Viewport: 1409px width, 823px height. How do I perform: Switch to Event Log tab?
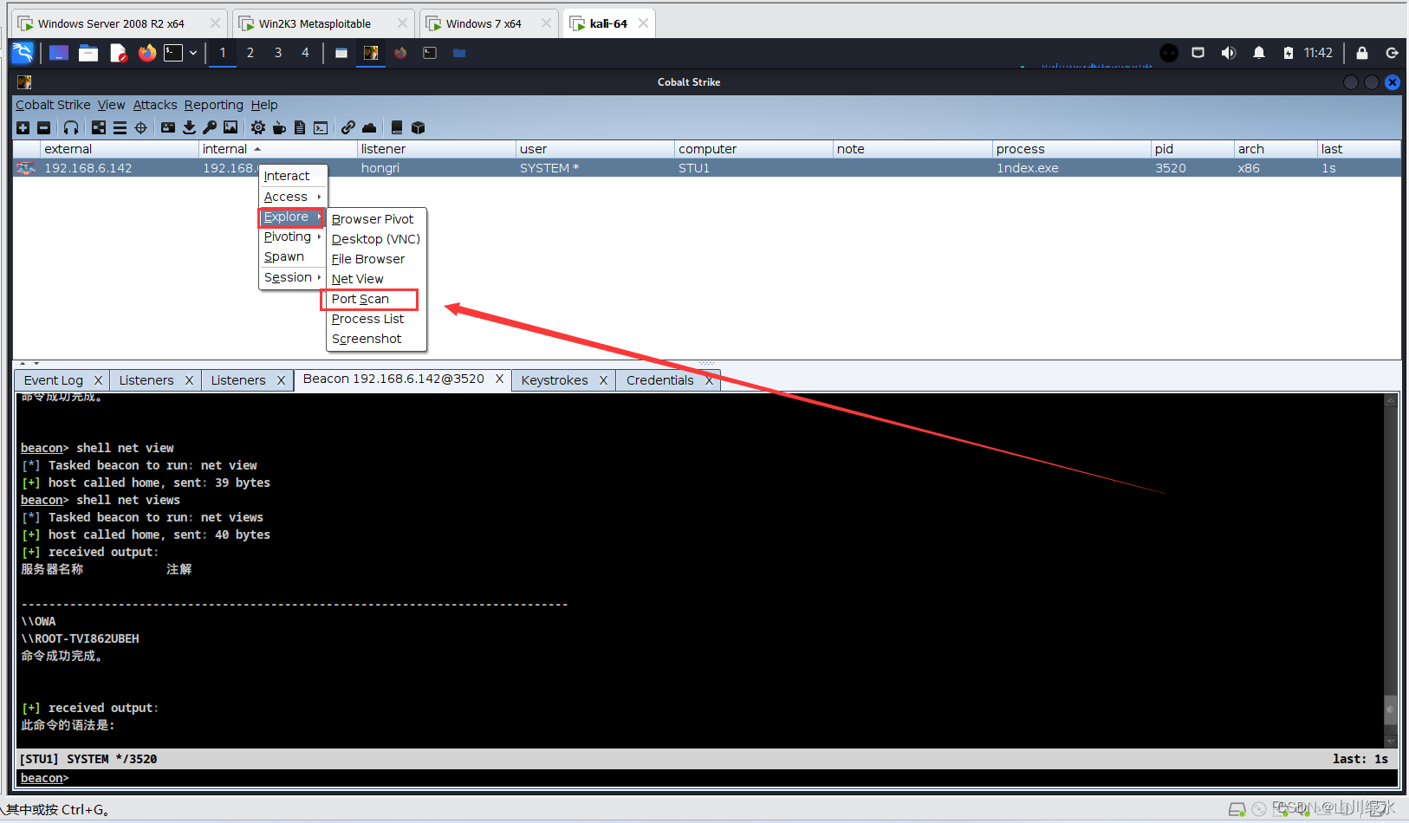tap(54, 380)
